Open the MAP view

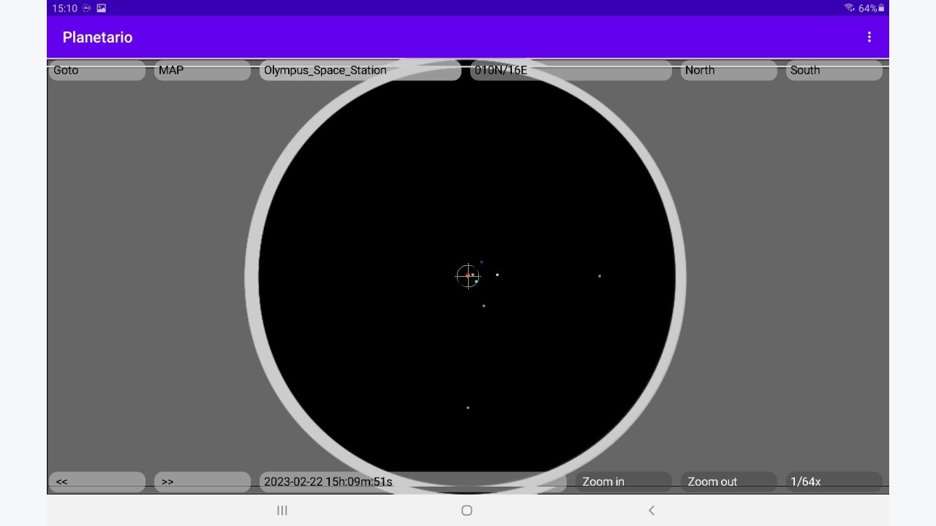pos(203,70)
